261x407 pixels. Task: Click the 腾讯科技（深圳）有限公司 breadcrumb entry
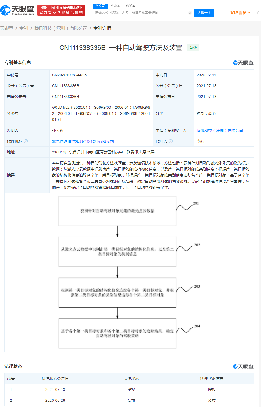62,28
